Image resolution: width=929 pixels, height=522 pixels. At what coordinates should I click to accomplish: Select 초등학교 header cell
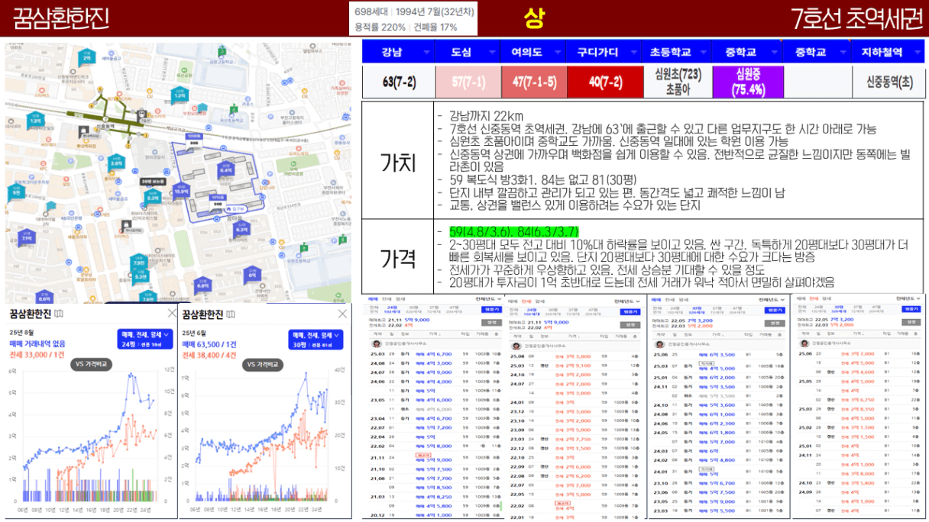point(676,52)
